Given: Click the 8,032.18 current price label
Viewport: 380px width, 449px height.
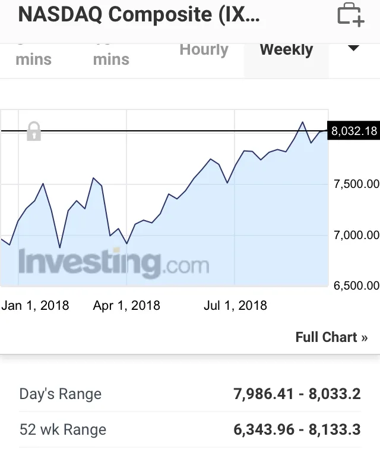Looking at the screenshot, I should tap(354, 131).
